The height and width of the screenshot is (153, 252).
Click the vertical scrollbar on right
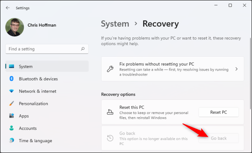click(x=250, y=74)
